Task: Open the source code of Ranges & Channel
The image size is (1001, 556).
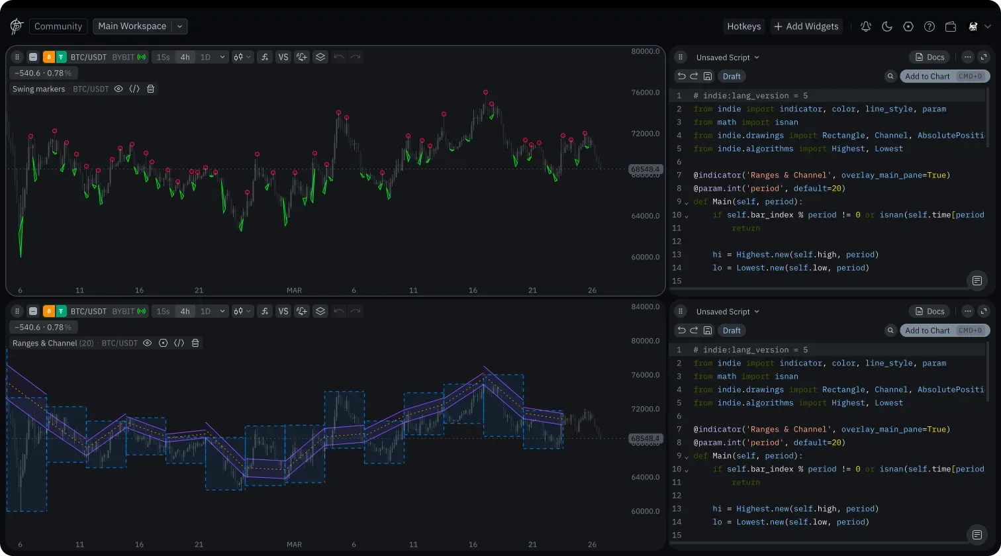Action: tap(179, 343)
